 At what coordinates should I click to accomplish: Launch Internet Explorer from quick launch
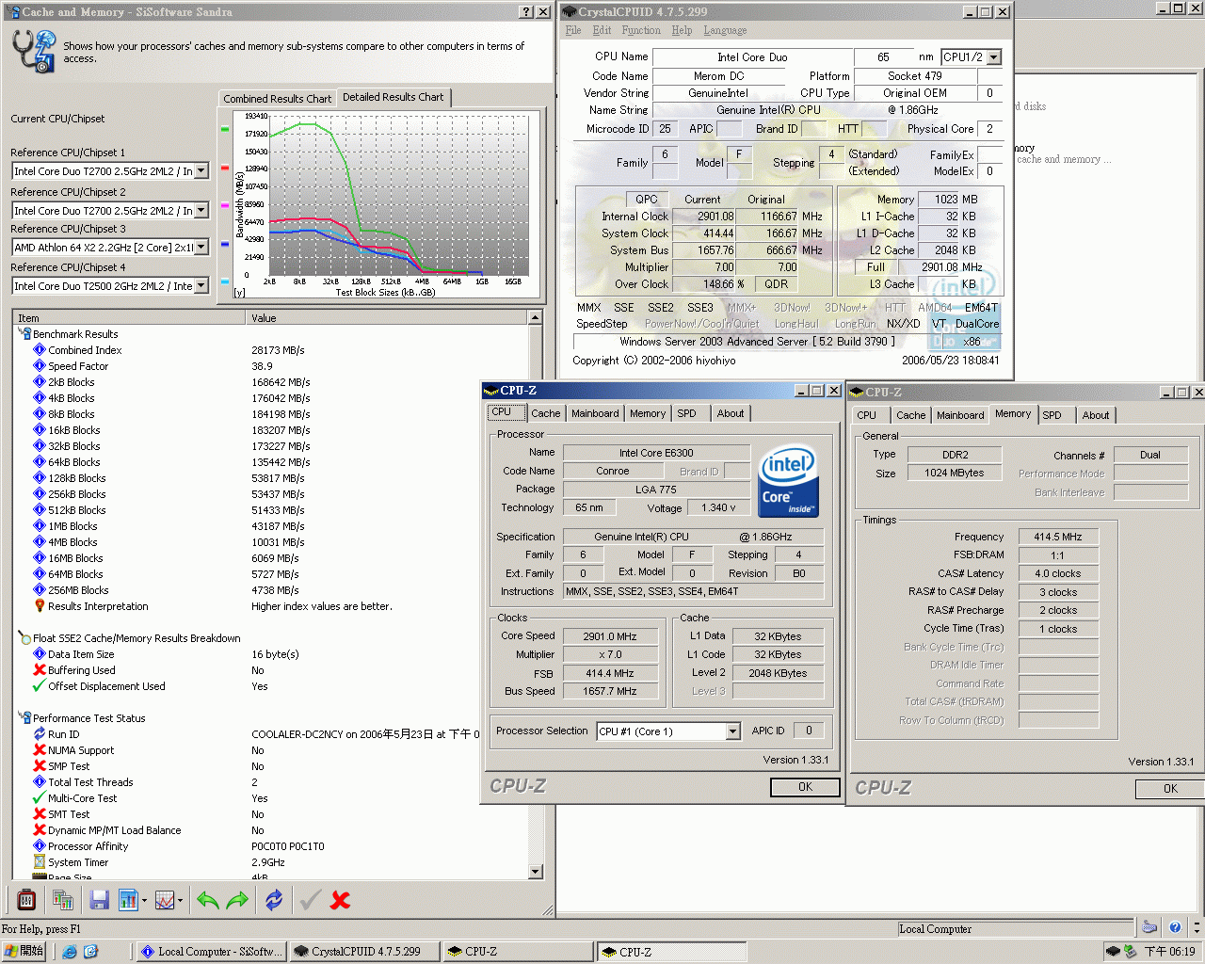click(70, 952)
